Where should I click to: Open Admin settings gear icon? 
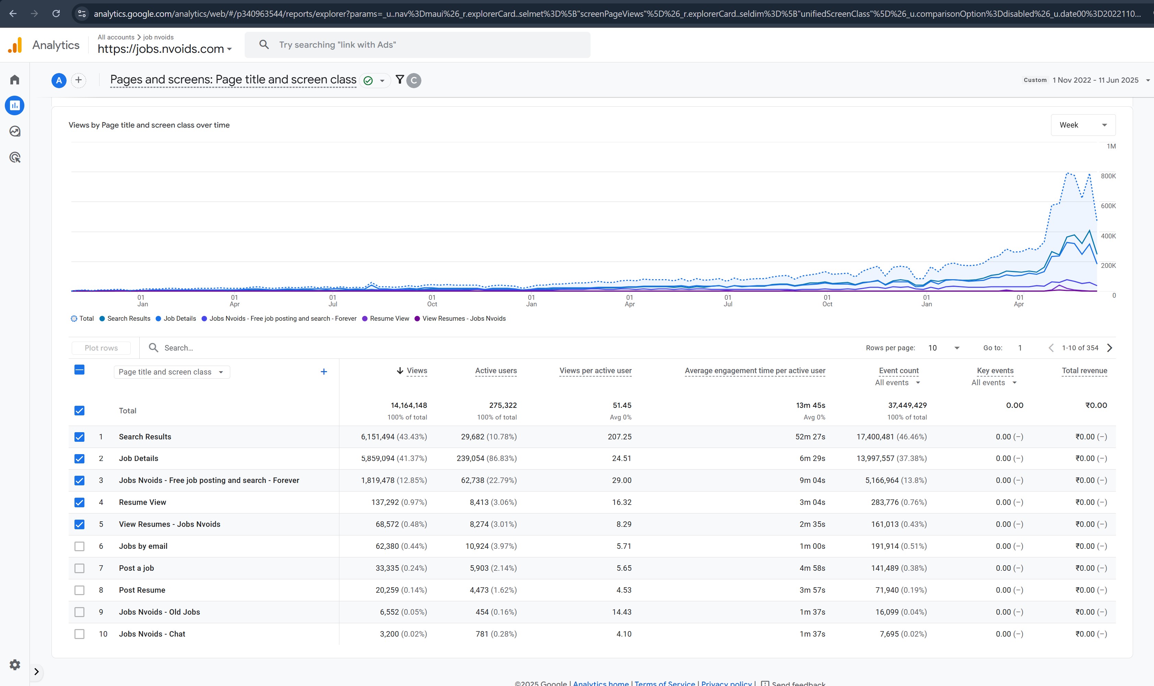coord(15,664)
